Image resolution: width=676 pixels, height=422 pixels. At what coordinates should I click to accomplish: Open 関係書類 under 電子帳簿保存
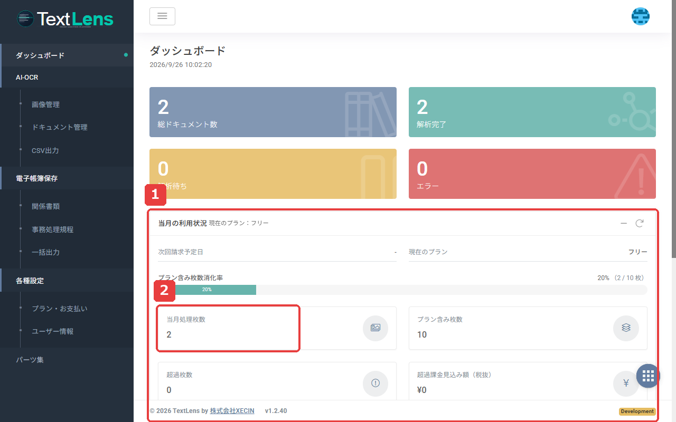[45, 206]
